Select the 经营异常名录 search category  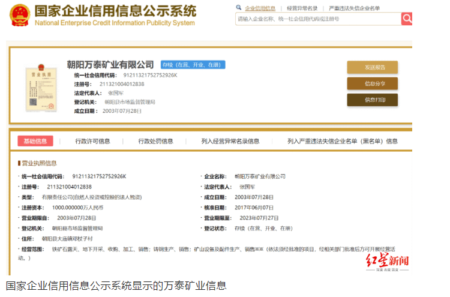click(x=302, y=8)
